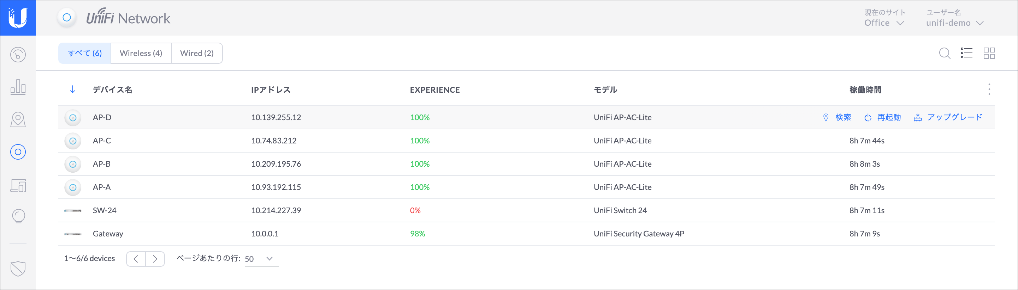Click the 0% experience value for SW-24
Image resolution: width=1018 pixels, height=290 pixels.
click(415, 210)
